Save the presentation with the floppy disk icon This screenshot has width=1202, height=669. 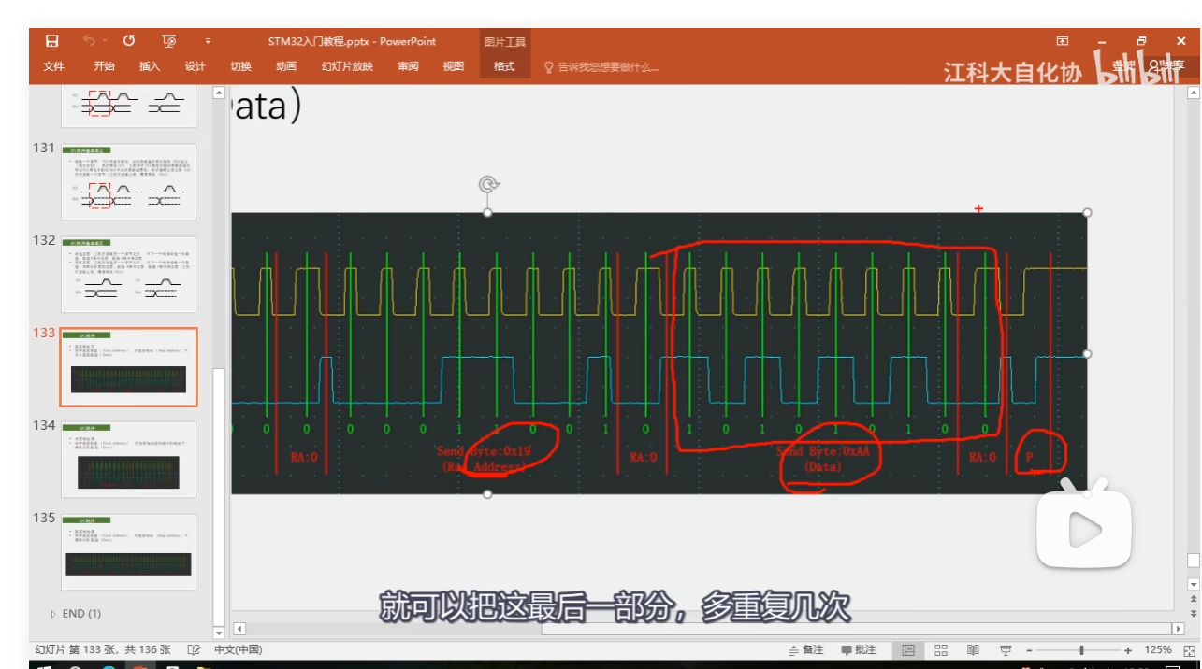[52, 41]
